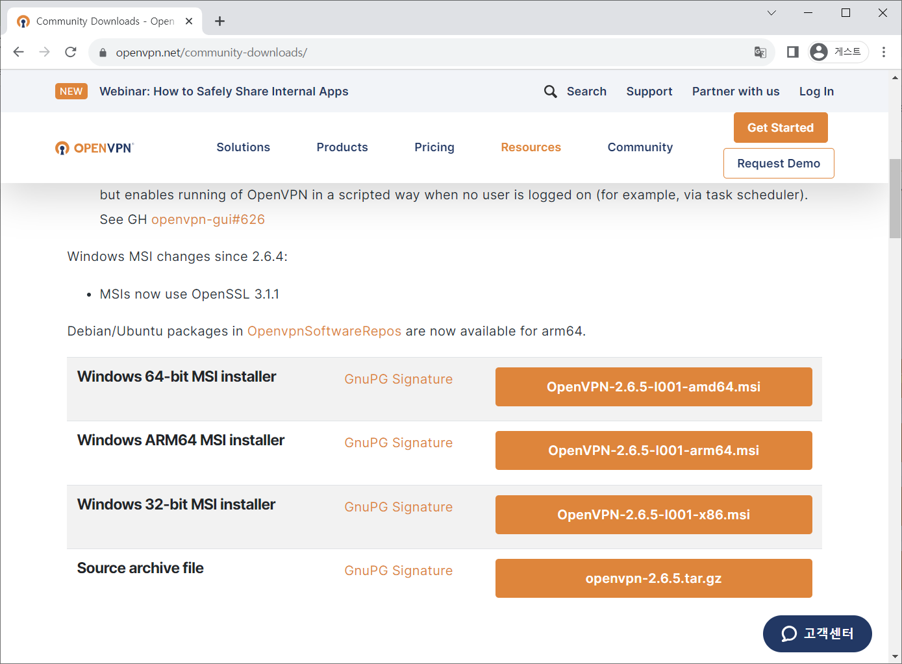Click the page vertical scrollbar thumb
The width and height of the screenshot is (902, 664).
tap(896, 198)
